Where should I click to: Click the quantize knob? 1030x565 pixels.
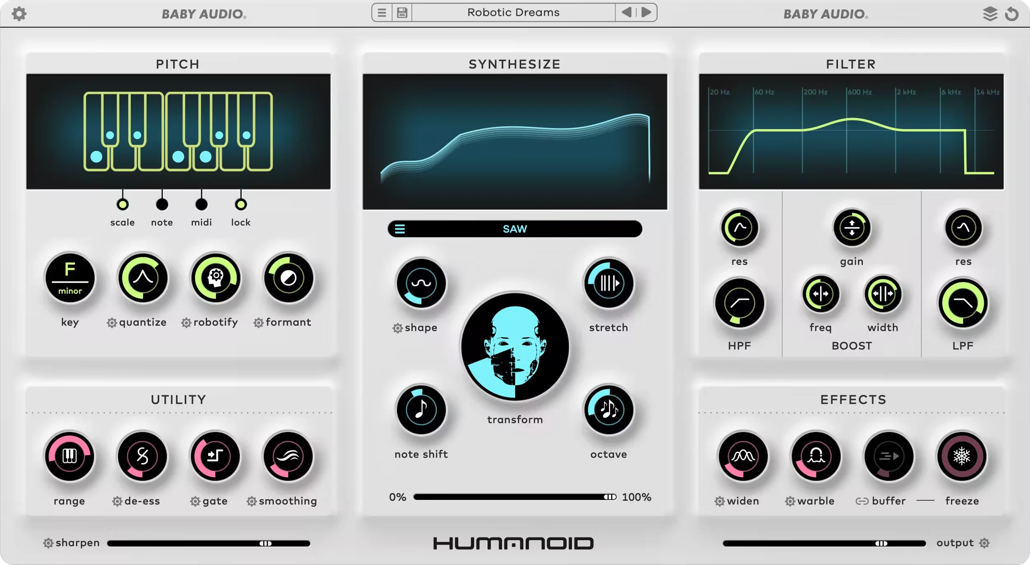coord(143,278)
